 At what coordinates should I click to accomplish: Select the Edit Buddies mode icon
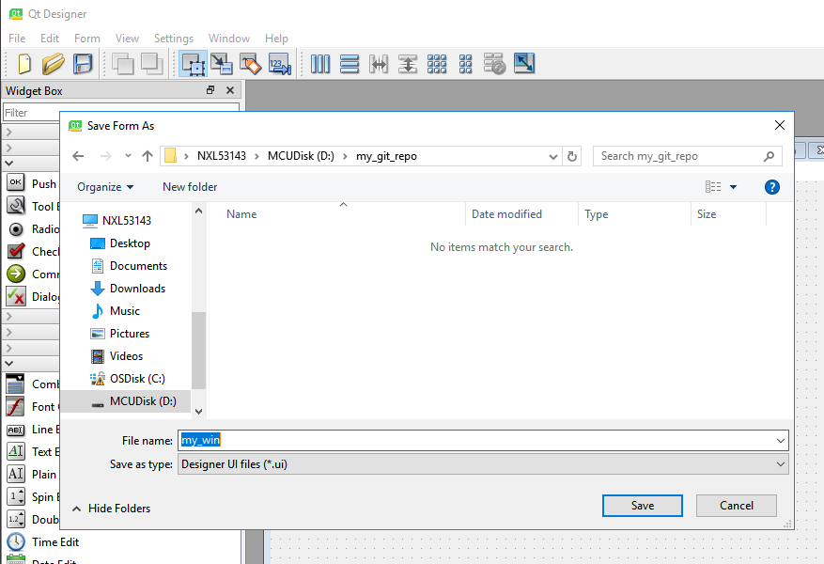coord(251,64)
